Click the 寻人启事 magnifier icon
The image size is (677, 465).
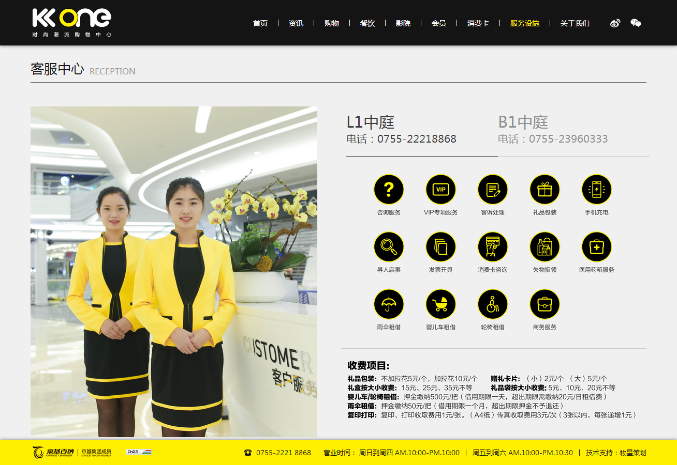pos(389,246)
